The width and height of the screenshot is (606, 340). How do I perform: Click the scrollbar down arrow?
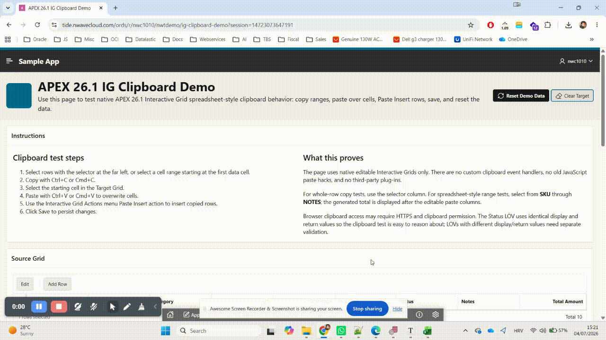pos(603,318)
